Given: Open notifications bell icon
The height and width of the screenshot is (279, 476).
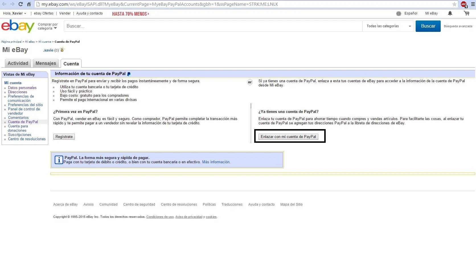Looking at the screenshot, I should coord(450,13).
